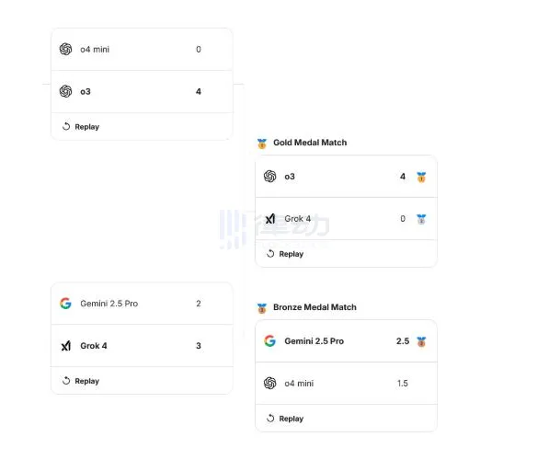Click the OpenAI logo next to o3 semifinal

click(65, 91)
